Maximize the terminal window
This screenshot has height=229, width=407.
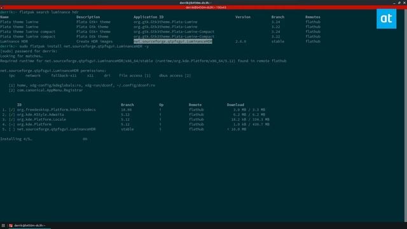point(399,3)
